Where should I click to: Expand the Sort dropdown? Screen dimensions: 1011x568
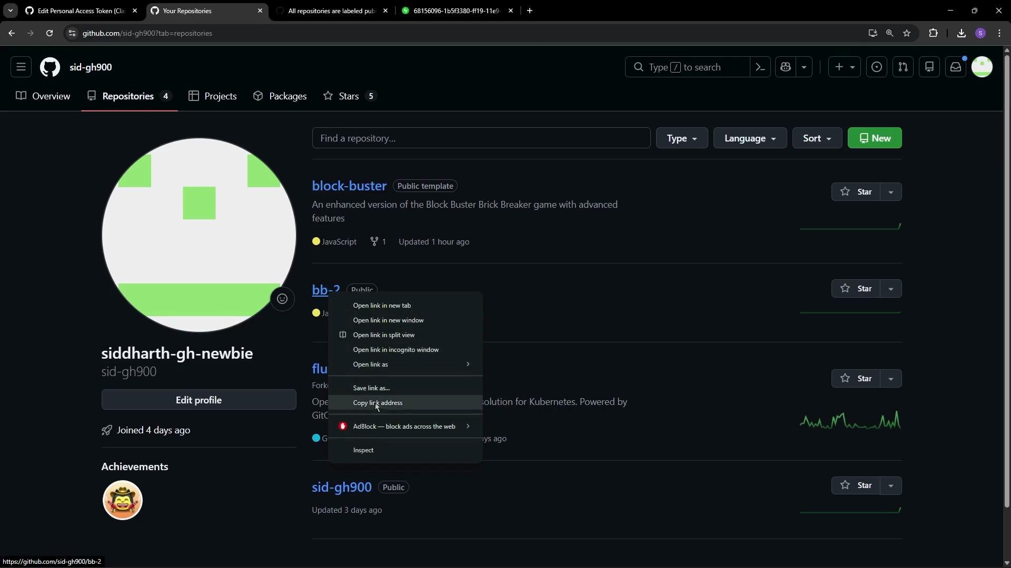tap(817, 138)
